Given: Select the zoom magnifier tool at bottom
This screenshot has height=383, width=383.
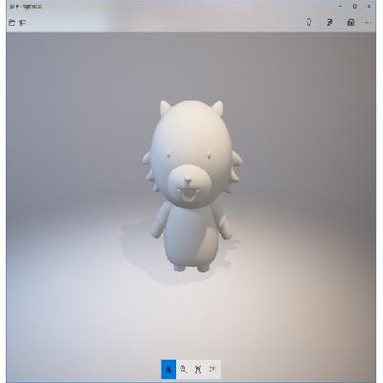Looking at the screenshot, I should tap(183, 370).
